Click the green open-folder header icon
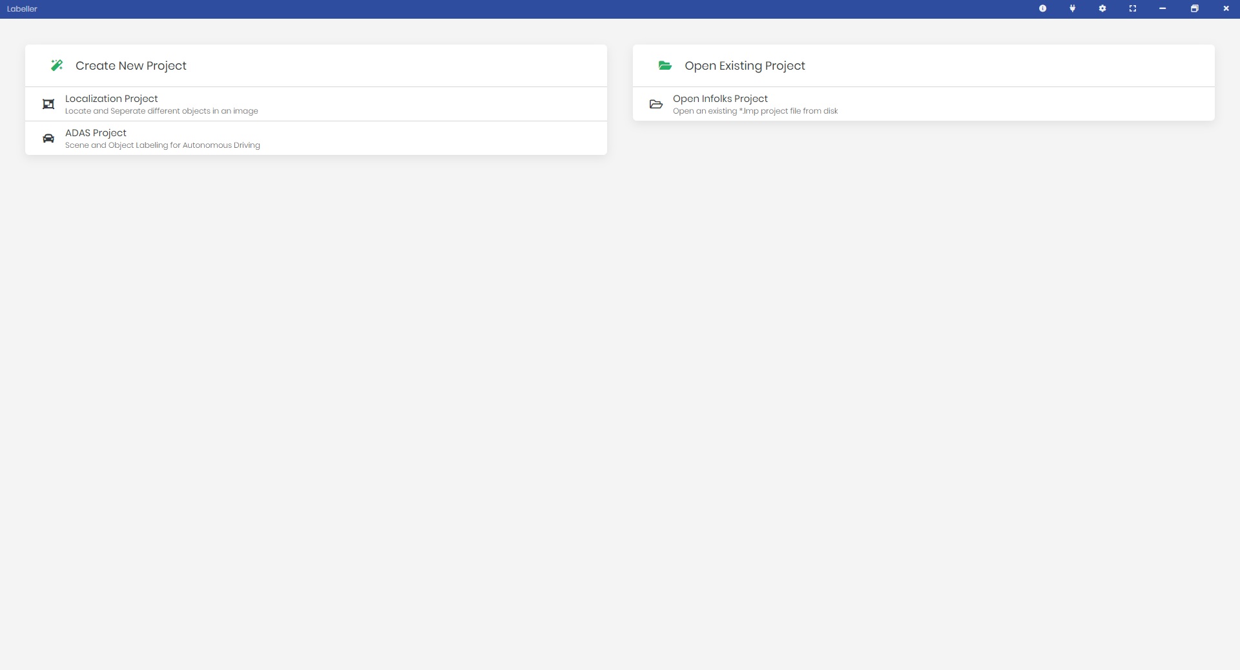 click(x=665, y=65)
